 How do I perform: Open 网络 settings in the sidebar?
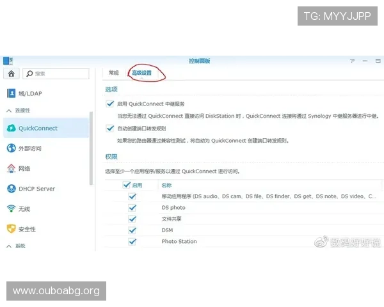pos(47,168)
